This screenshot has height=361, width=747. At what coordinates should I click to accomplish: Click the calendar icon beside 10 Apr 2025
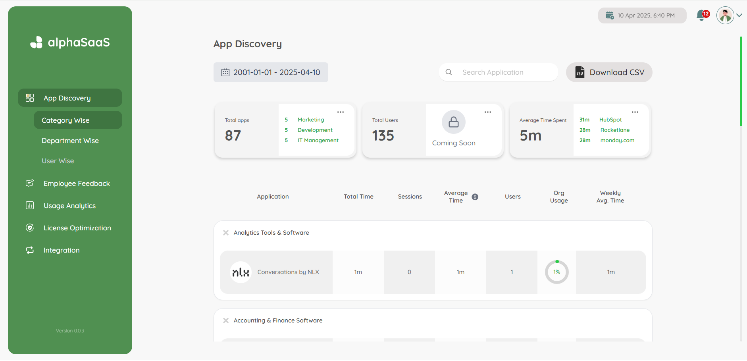coord(610,15)
